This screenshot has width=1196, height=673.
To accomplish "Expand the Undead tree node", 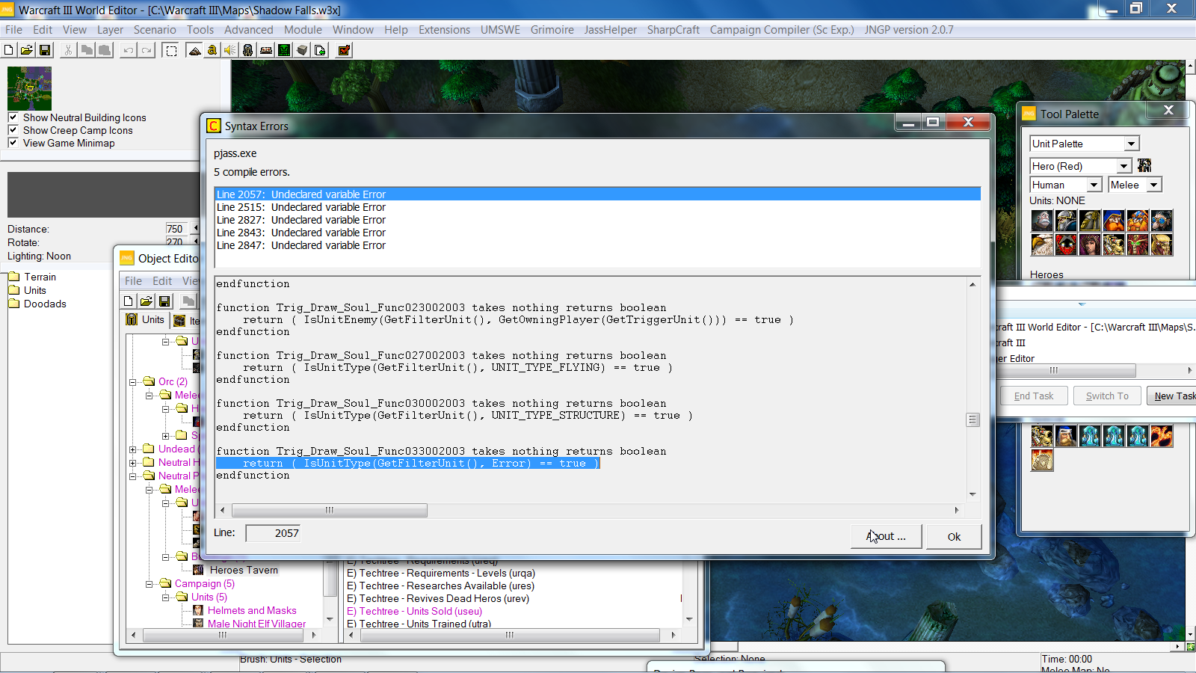I will (133, 449).
